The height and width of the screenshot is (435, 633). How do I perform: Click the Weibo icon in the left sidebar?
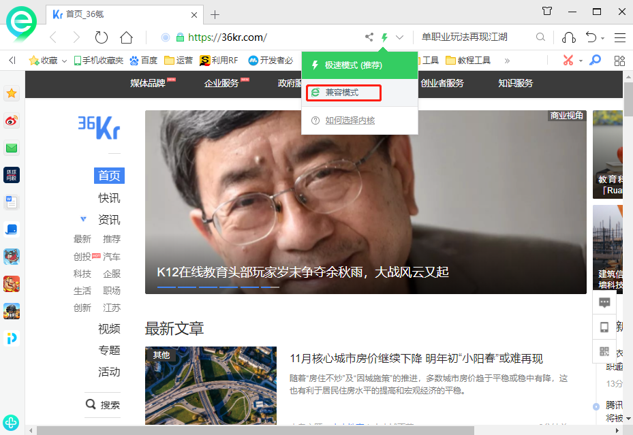tap(11, 121)
